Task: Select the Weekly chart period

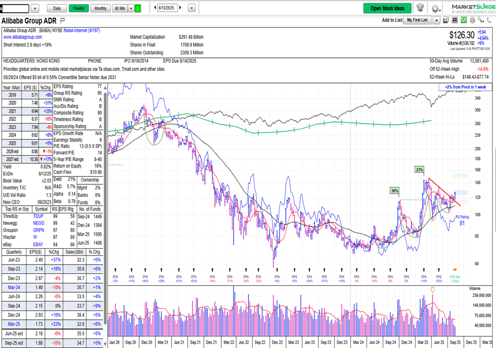Action: [x=78, y=8]
